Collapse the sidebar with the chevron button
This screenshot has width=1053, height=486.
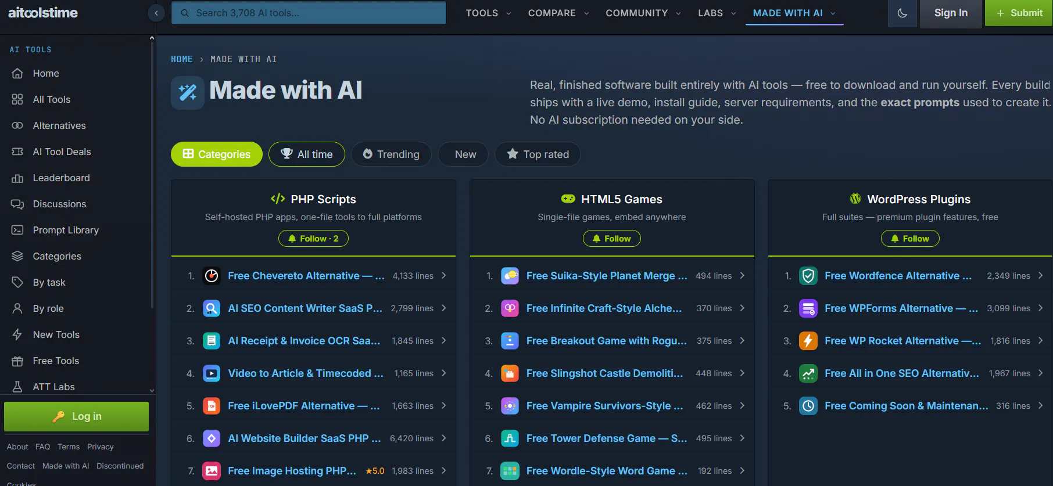156,13
